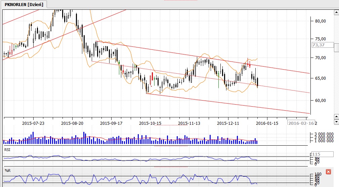
Task: Select the %R indicator panel label
Action: [x=7, y=171]
